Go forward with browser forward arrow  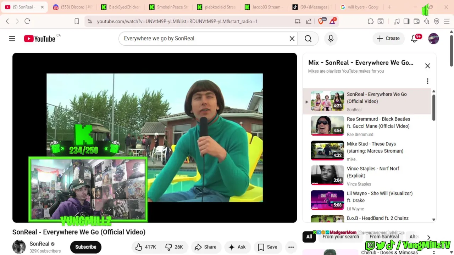pos(17,21)
